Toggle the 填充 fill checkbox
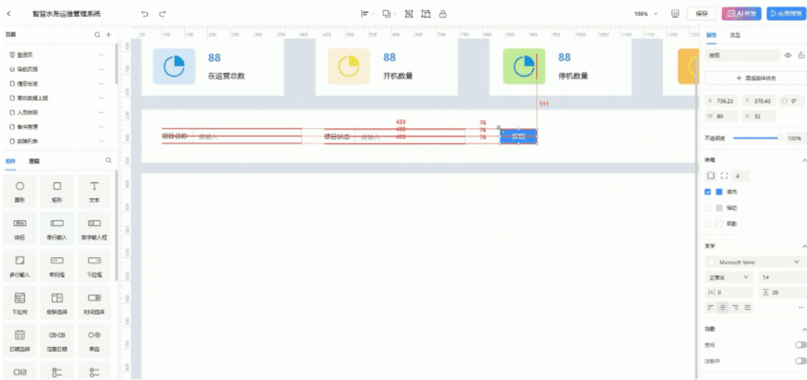The width and height of the screenshot is (807, 380). click(709, 192)
